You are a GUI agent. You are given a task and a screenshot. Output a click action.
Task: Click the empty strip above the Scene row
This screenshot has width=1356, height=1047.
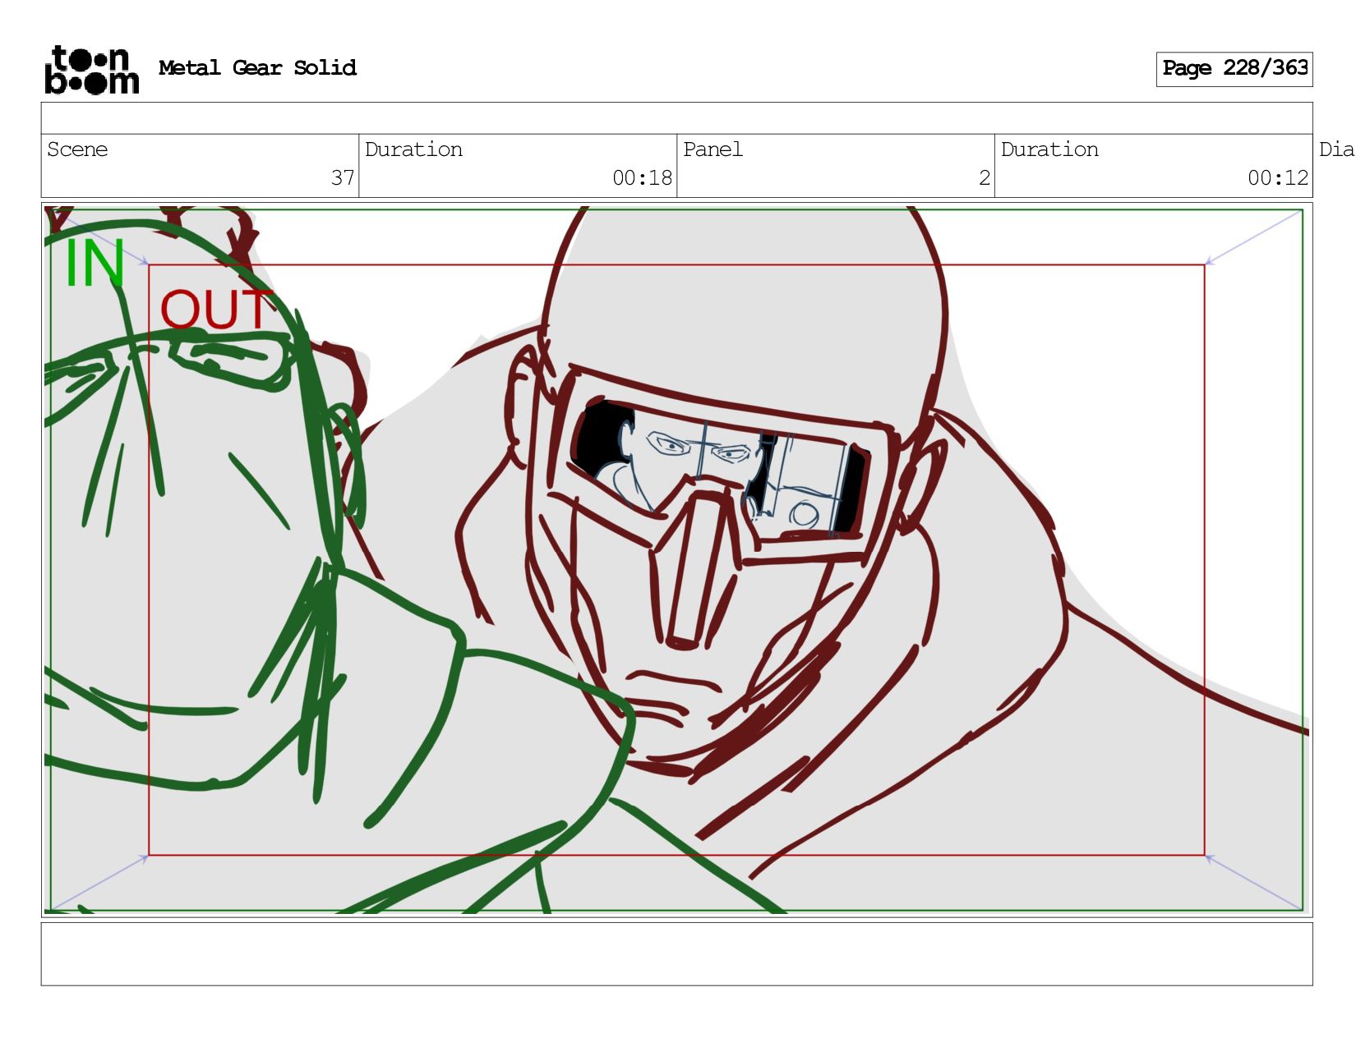pyautogui.click(x=676, y=118)
